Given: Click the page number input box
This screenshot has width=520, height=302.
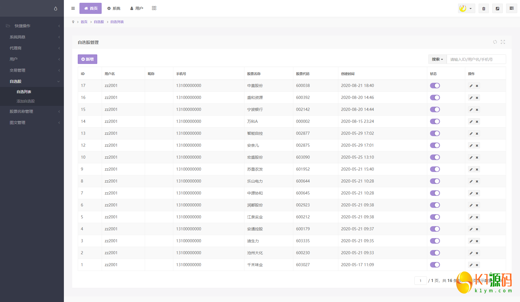Looking at the screenshot, I should pyautogui.click(x=421, y=281).
